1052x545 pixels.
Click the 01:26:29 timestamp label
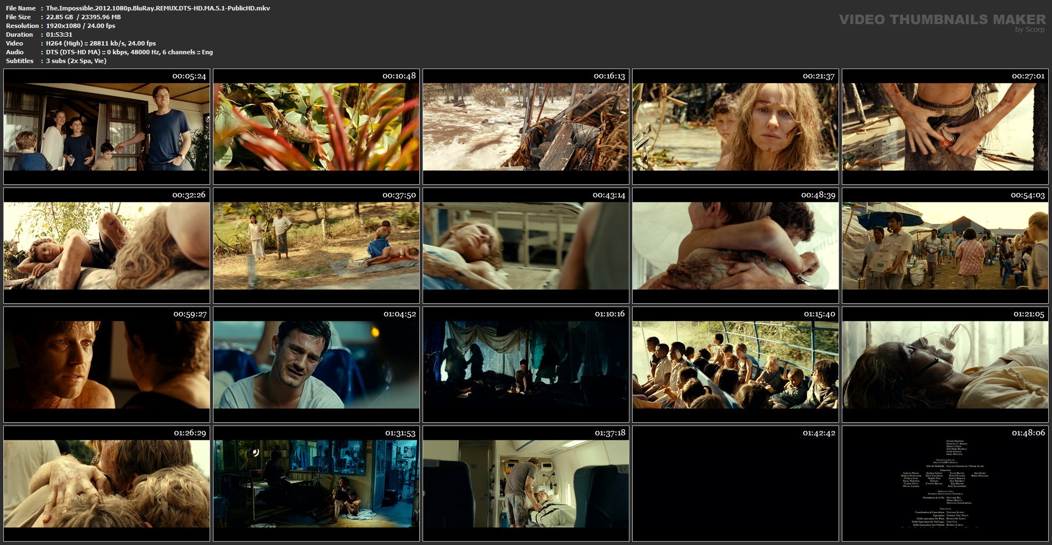pos(190,433)
